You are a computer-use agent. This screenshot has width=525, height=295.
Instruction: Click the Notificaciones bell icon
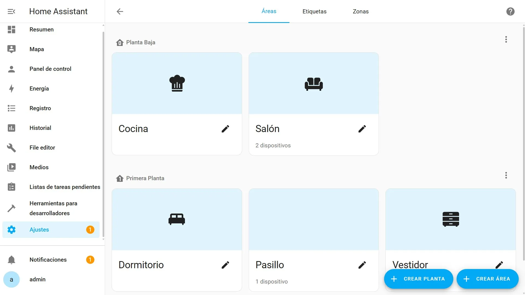point(11,260)
